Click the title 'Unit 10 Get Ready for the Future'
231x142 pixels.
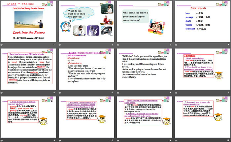click(28, 8)
